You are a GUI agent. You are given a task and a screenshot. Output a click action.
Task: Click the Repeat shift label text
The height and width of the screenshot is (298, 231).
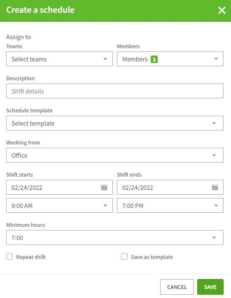(31, 257)
